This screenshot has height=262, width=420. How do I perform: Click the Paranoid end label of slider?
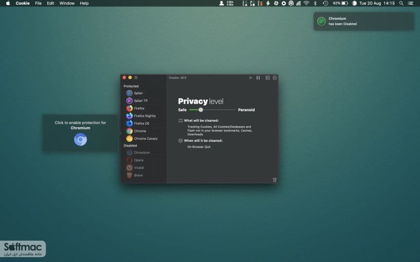(246, 110)
